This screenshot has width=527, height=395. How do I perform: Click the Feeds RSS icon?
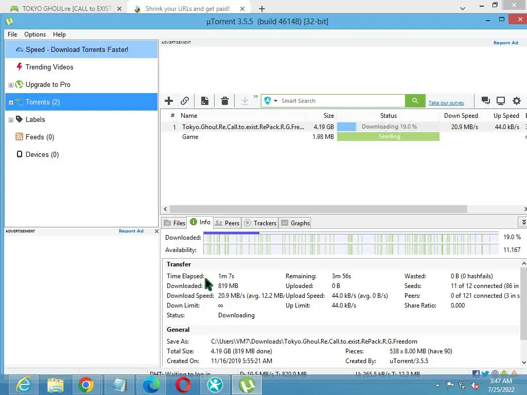point(20,137)
